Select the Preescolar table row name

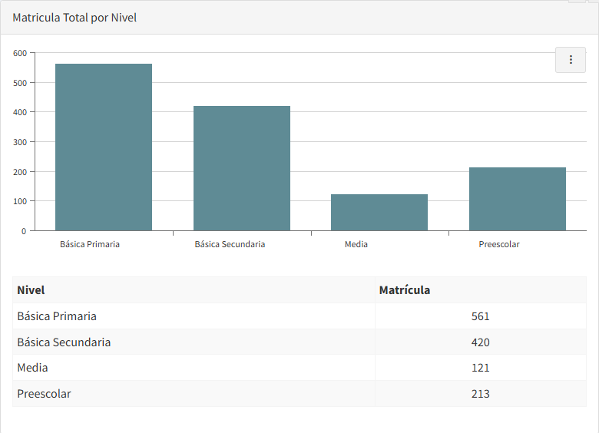[45, 394]
